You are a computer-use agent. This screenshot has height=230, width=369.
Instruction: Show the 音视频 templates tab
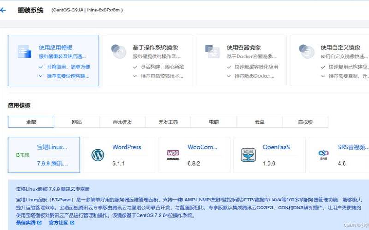click(x=305, y=122)
